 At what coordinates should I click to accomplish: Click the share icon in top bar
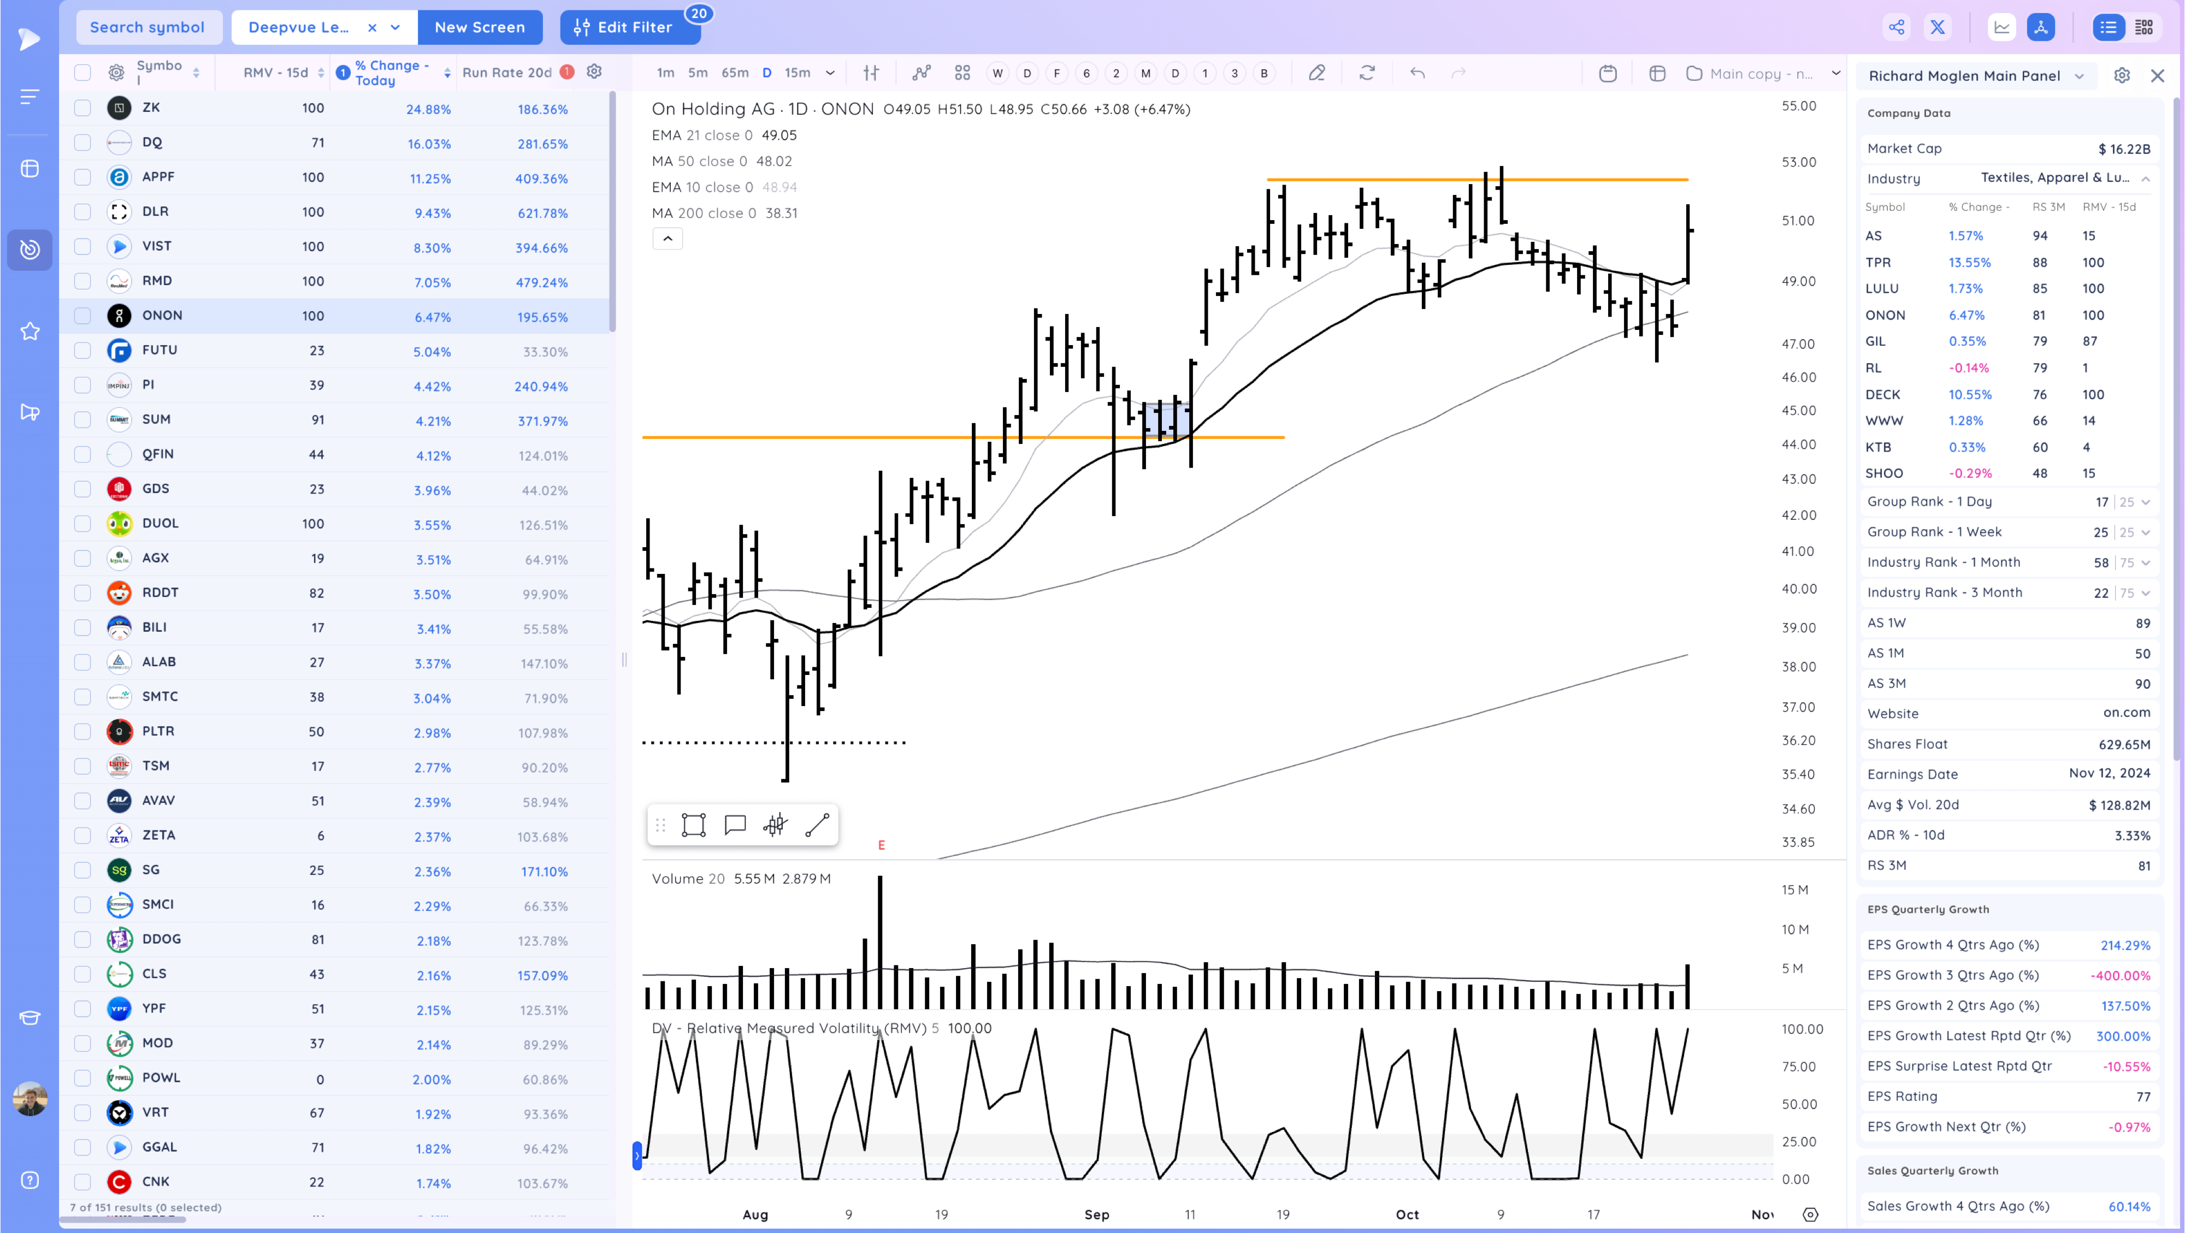click(x=1897, y=27)
